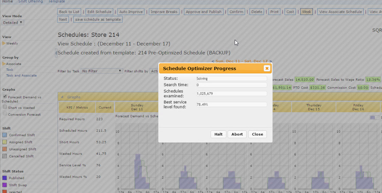This screenshot has width=382, height=193.
Task: Click the Wasted Hours % value 20
Action: (98, 177)
